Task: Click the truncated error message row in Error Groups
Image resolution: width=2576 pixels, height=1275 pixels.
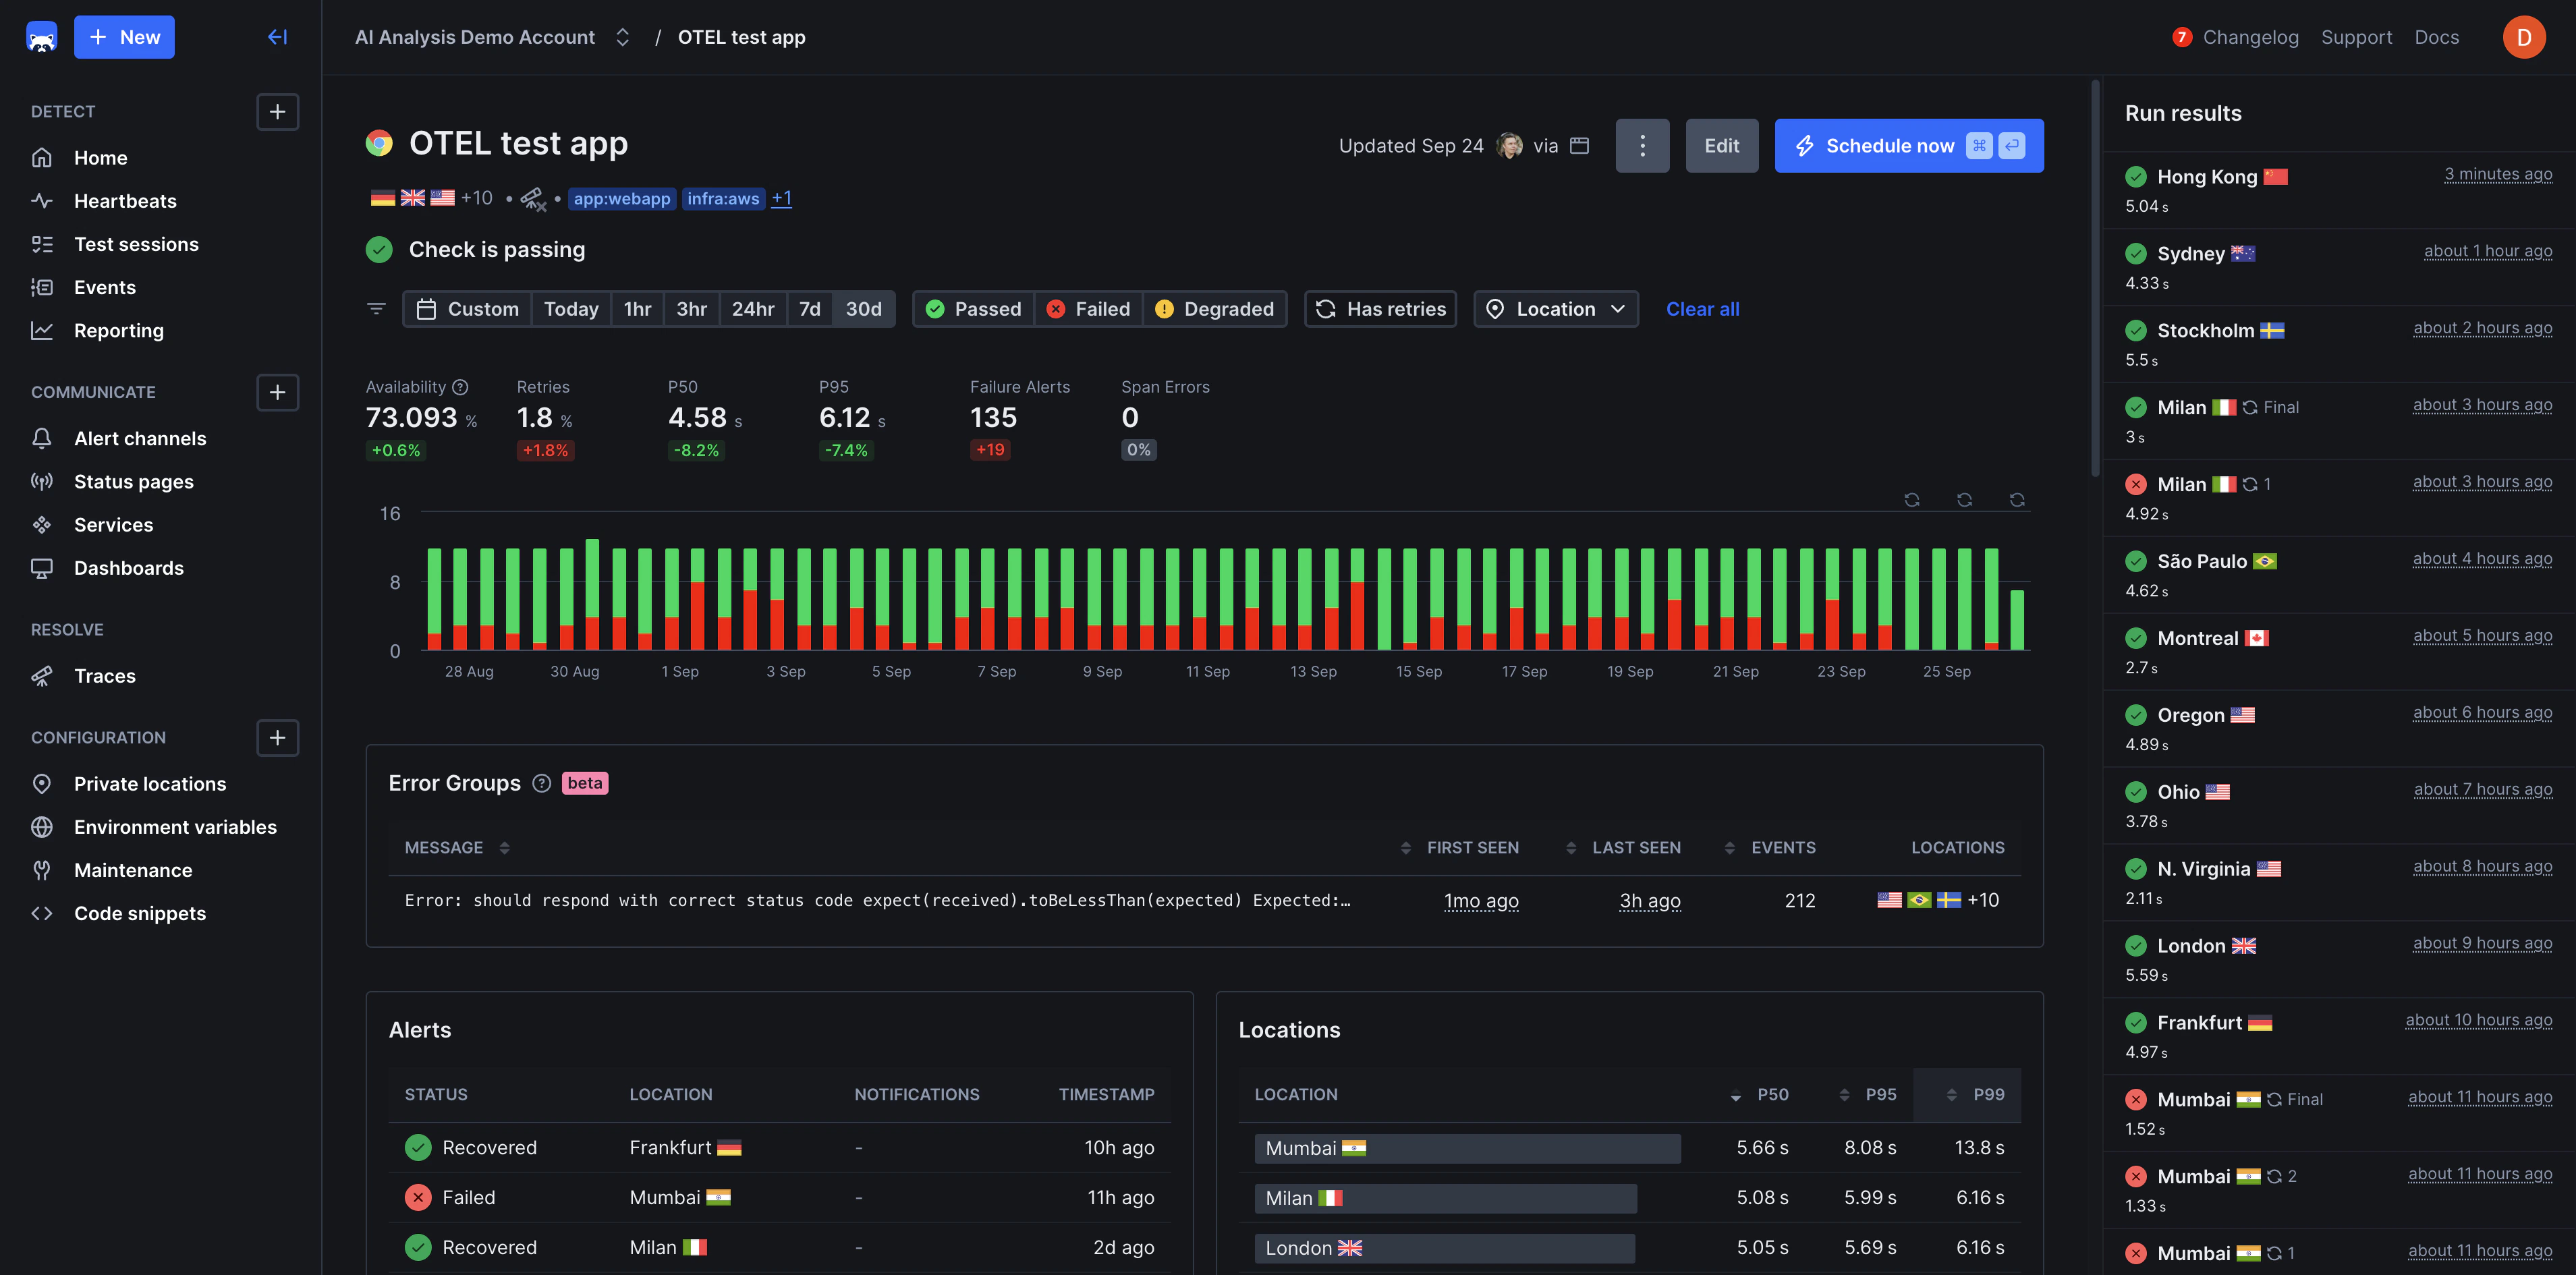Action: pyautogui.click(x=878, y=899)
